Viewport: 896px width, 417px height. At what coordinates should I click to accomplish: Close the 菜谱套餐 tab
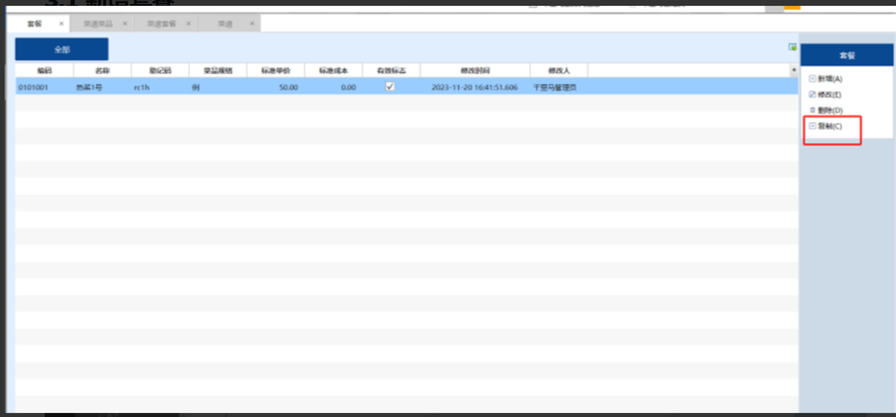(188, 24)
